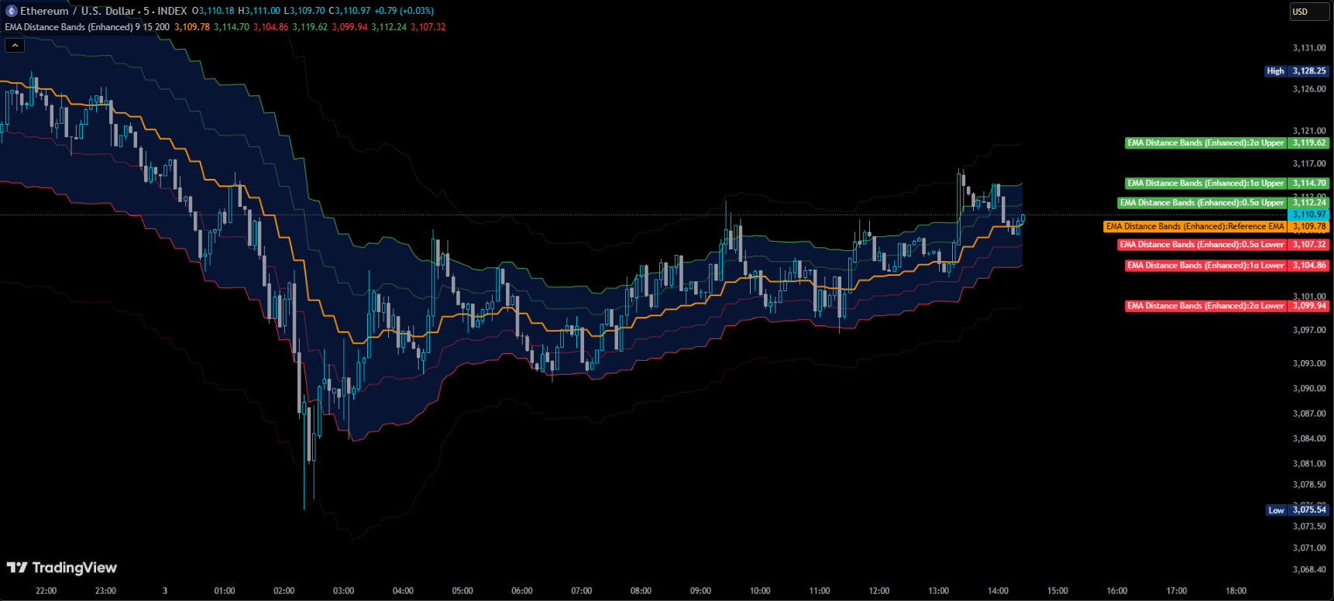
Task: Click the 03:00 time axis label
Action: (344, 591)
